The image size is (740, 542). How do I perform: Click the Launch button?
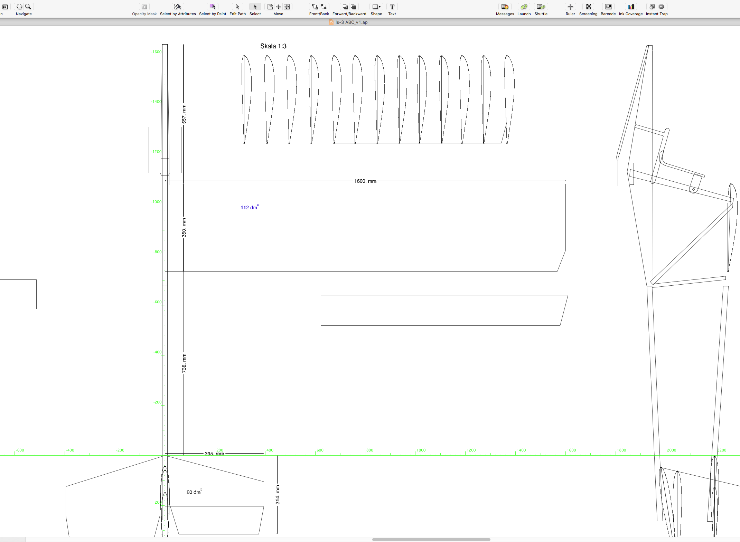click(524, 7)
